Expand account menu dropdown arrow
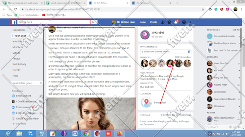Screen dimensions: 245x137 coord(190,22)
